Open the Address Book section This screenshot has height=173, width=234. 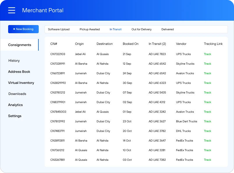coord(19,72)
